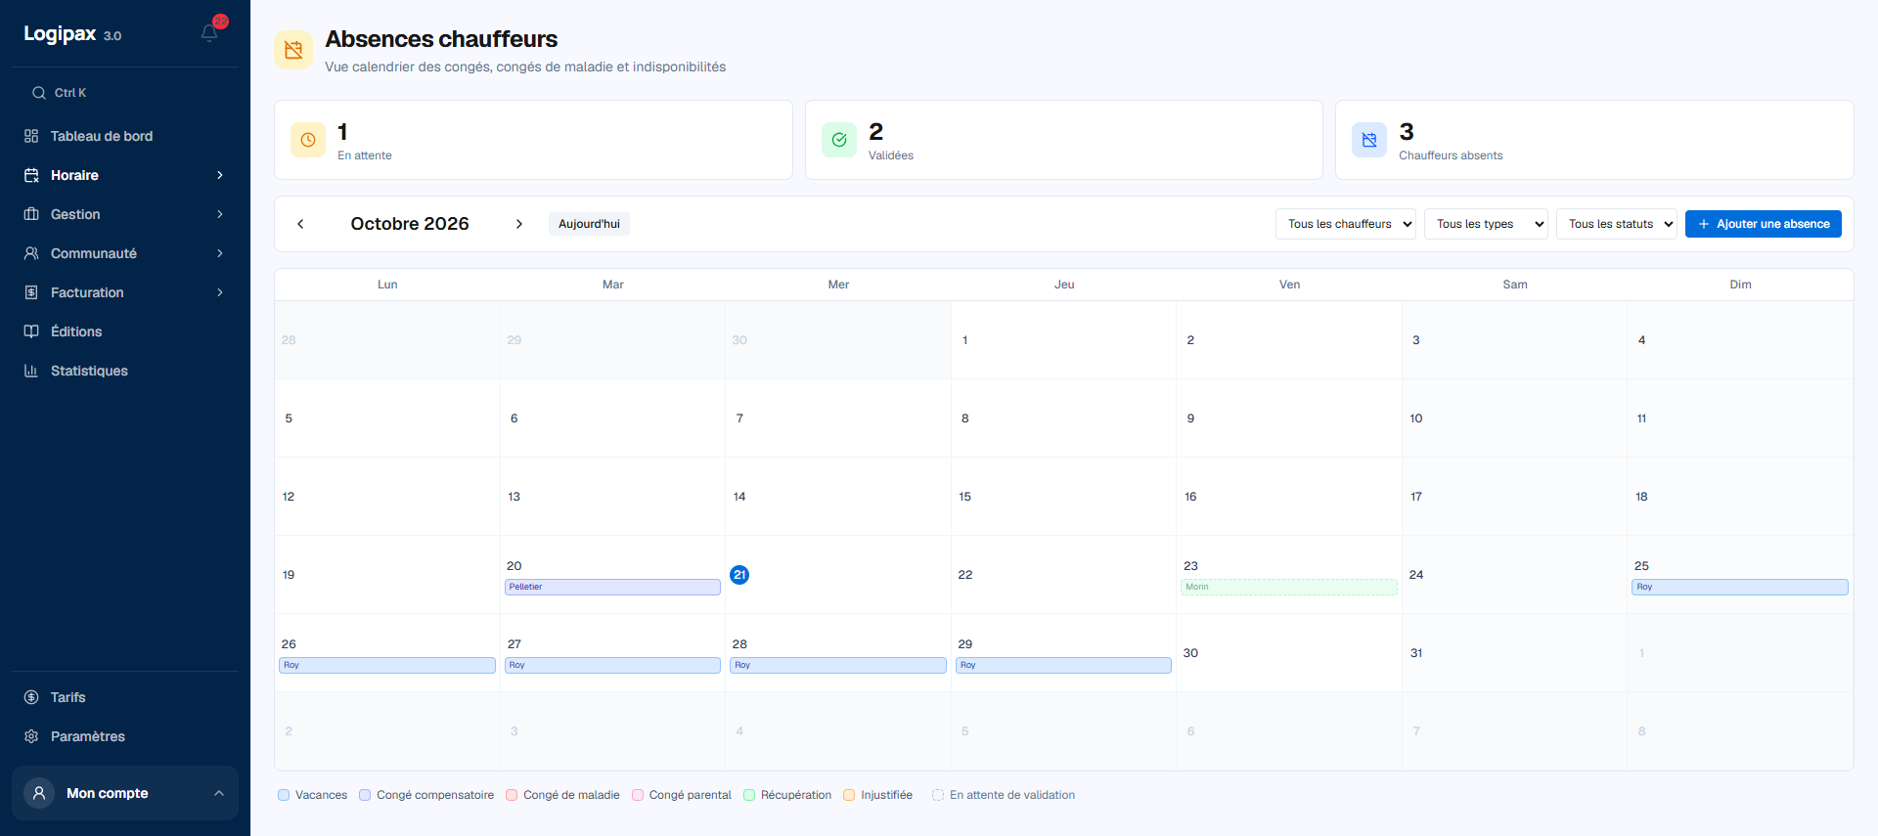
Task: Expand the Communauté submenu chevron
Action: 220,253
